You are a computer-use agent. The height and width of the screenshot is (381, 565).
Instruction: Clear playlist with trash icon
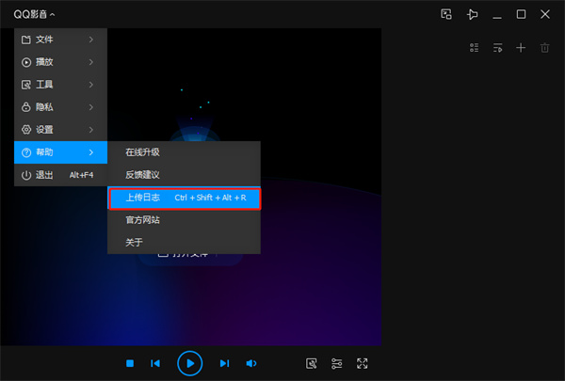(x=545, y=48)
